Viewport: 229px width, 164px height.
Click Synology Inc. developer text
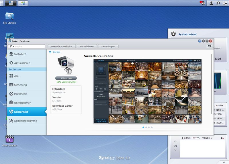pyautogui.click(x=60, y=92)
